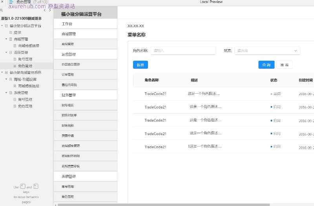Select 商城额度管理 submenu item
This screenshot has width=314, height=206.
(86, 146)
